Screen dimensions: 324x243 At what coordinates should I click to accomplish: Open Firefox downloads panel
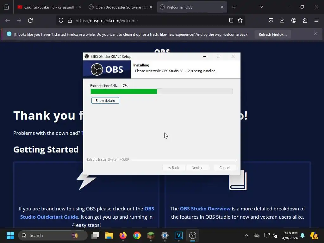282,20
